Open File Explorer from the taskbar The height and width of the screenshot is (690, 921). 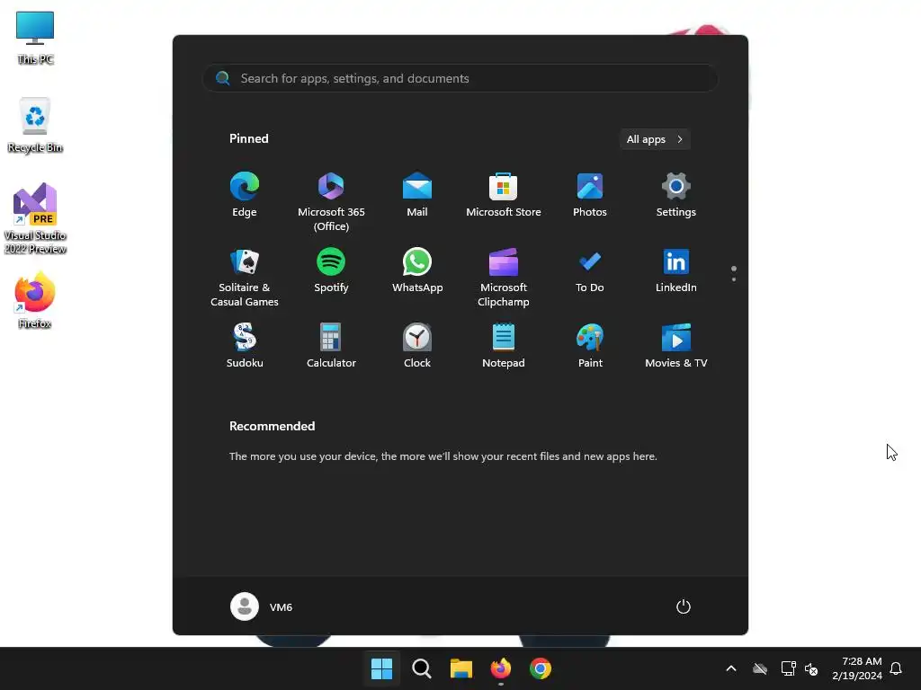461,668
